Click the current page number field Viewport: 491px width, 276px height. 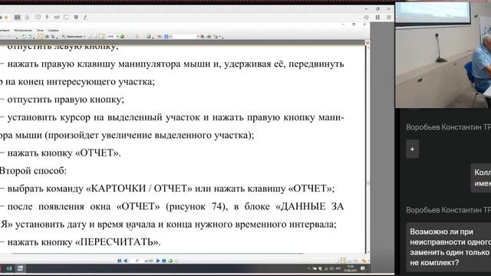[137, 261]
